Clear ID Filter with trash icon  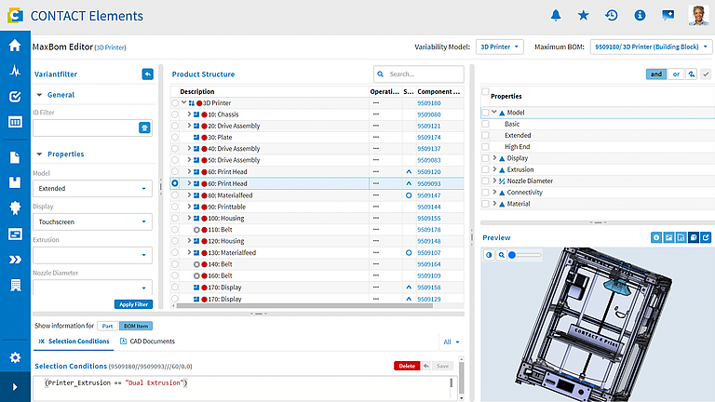pos(144,128)
